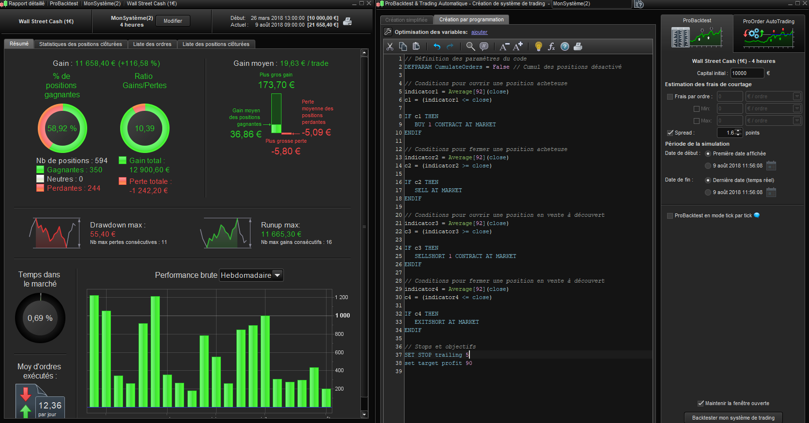This screenshot has height=423, width=809.
Task: Open search with the magnifying glass icon
Action: (470, 46)
